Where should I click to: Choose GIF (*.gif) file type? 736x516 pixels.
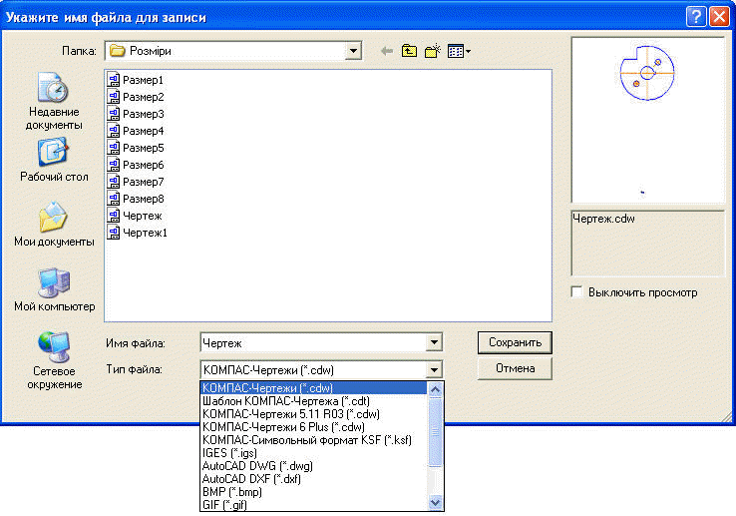[x=314, y=505]
